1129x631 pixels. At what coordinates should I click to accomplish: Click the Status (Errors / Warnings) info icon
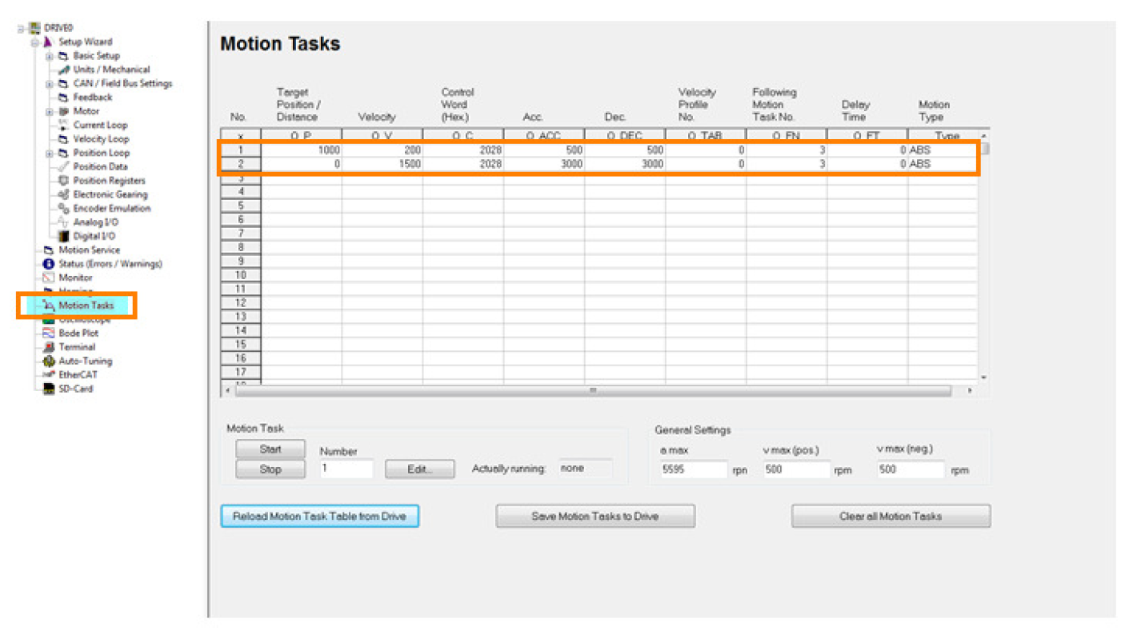click(49, 264)
